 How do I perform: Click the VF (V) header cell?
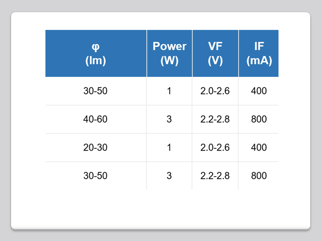(x=215, y=54)
